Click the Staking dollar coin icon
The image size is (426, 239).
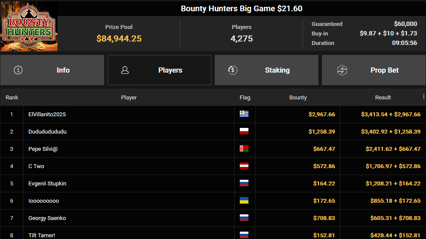pos(233,70)
